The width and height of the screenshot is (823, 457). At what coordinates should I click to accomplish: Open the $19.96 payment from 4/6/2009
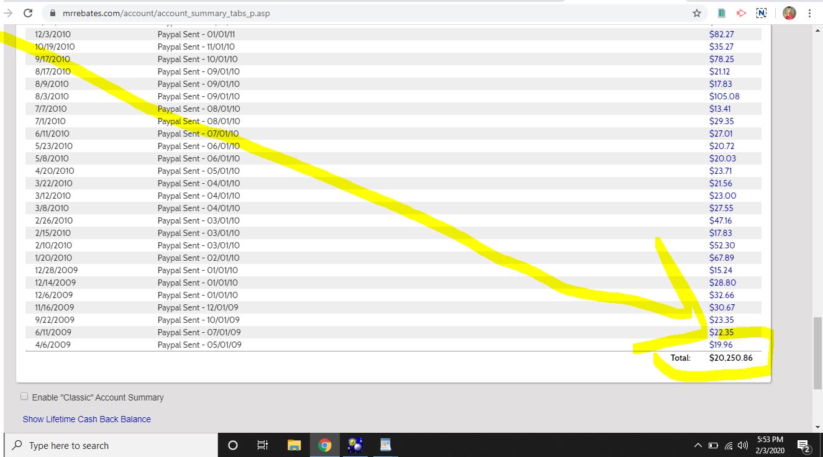(x=721, y=345)
